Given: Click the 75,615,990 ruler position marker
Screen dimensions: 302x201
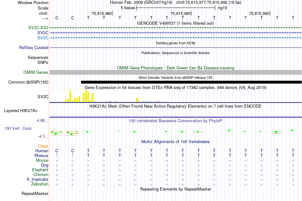Looking at the screenshot, I should click(259, 13).
